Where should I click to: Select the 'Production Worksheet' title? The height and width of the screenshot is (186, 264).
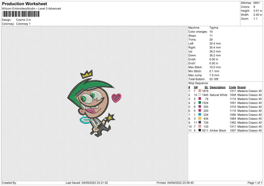click(x=25, y=4)
